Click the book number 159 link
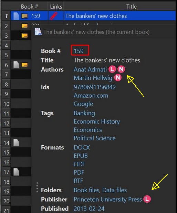This screenshot has width=177, height=213. tap(79, 51)
